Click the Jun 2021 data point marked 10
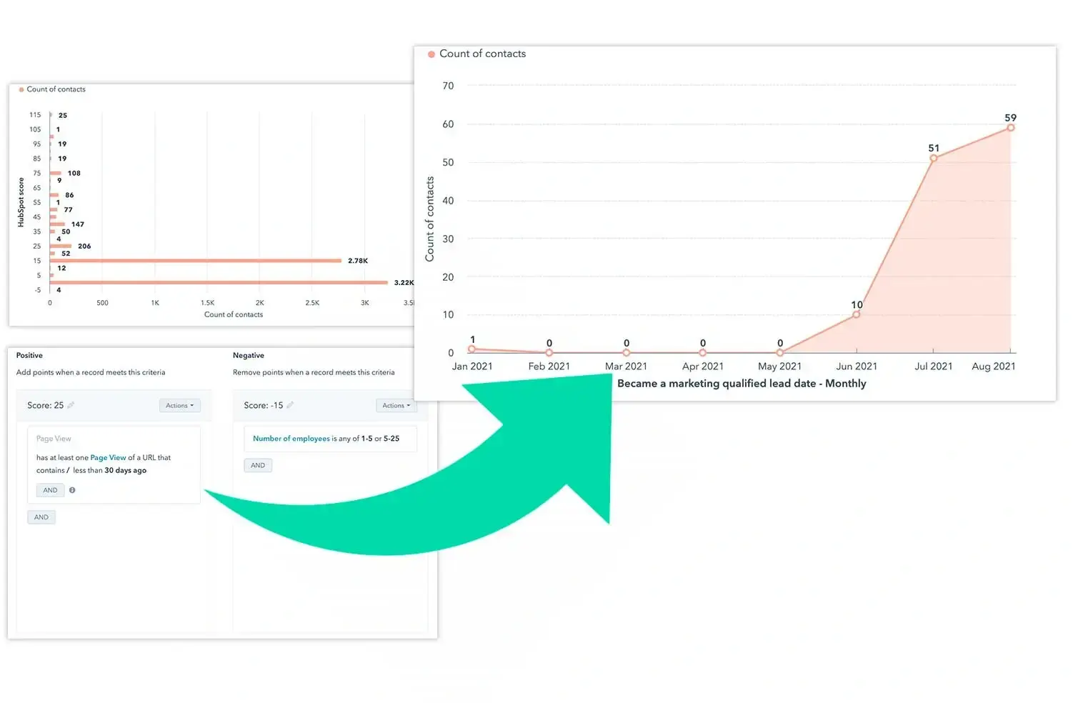This screenshot has width=1073, height=703. (857, 314)
